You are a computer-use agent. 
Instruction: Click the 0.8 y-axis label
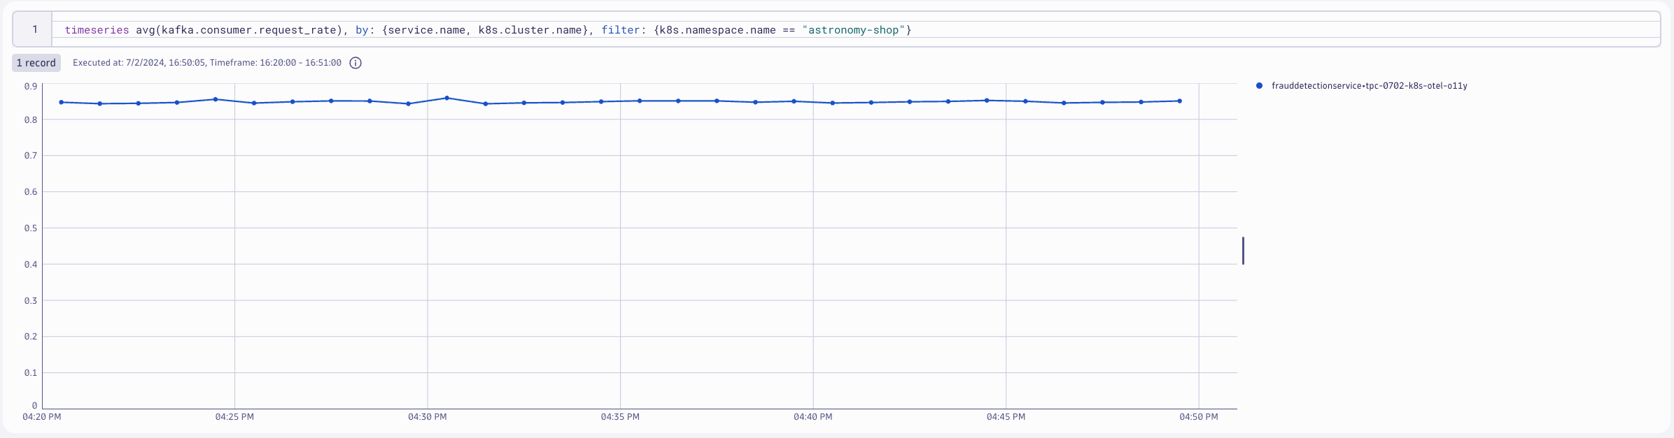(x=31, y=119)
